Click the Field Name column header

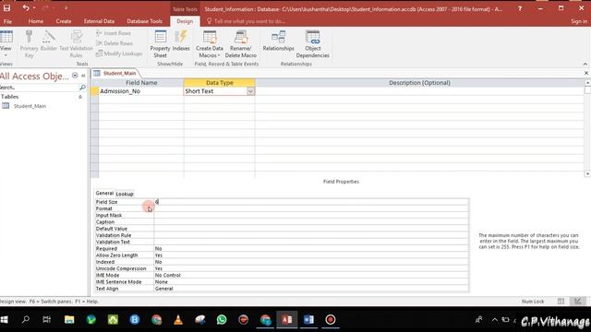coord(141,83)
